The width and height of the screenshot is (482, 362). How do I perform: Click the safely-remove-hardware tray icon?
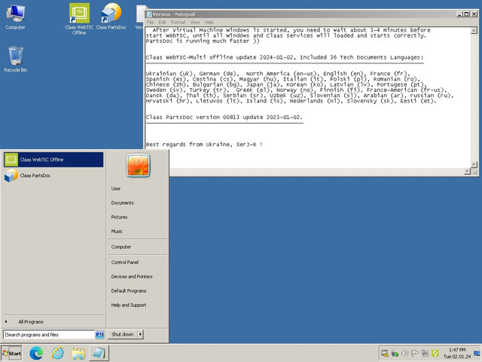pyautogui.click(x=395, y=353)
